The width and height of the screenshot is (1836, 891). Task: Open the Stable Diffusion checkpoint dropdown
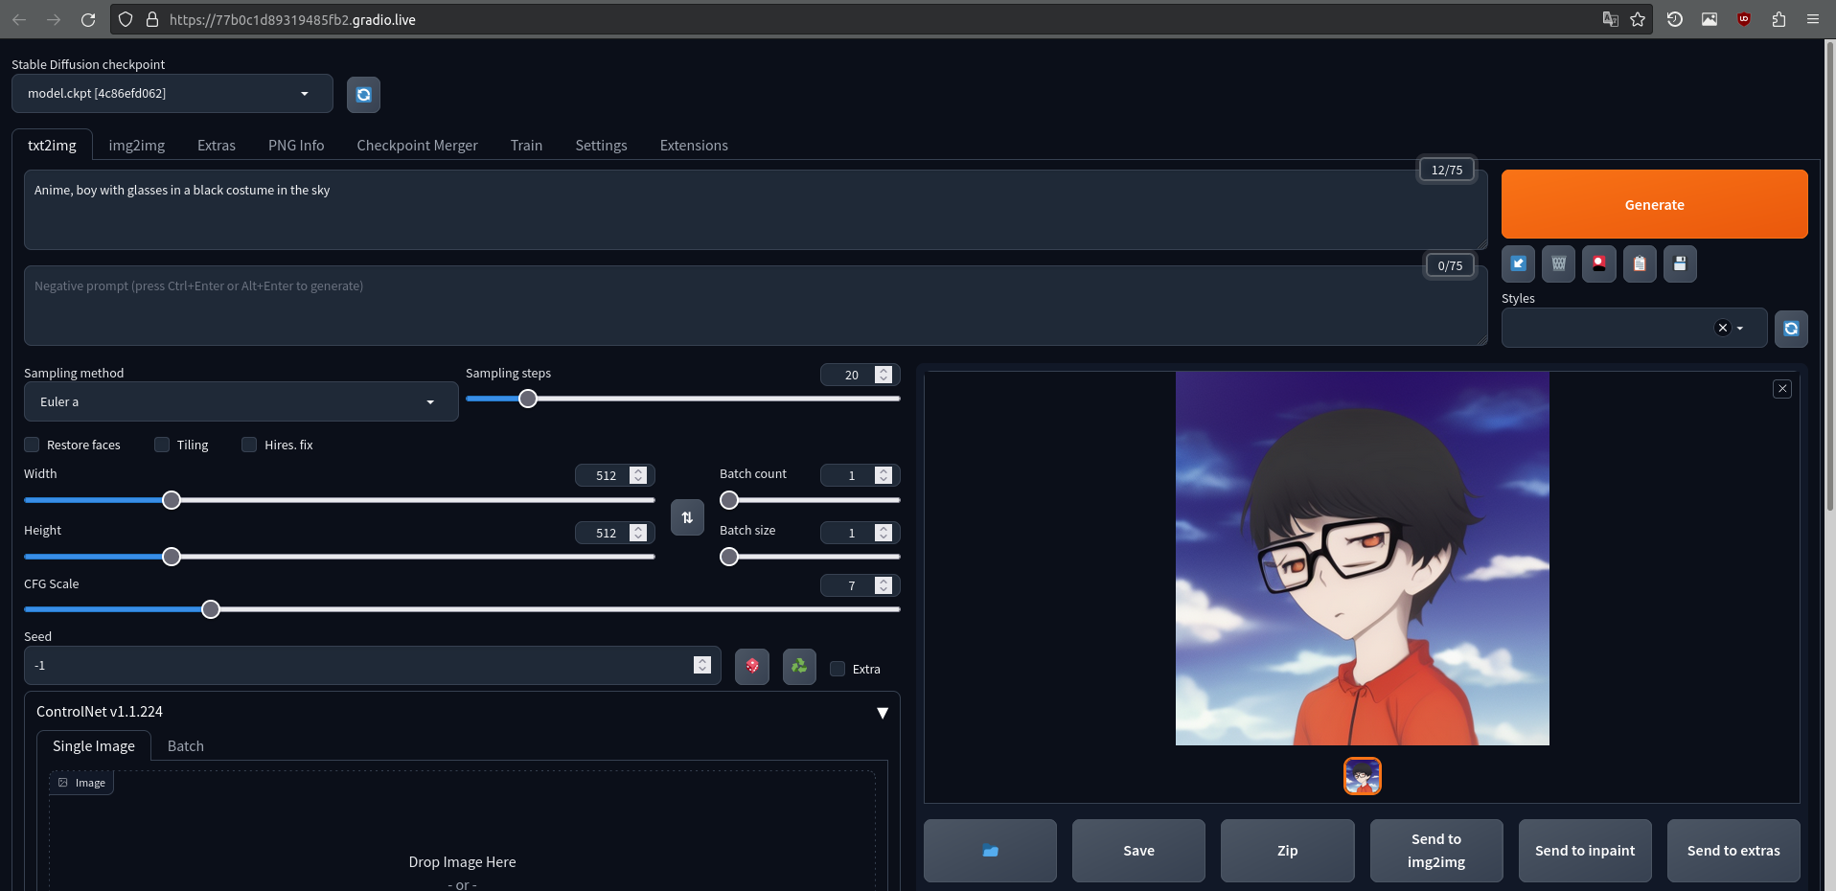pyautogui.click(x=172, y=94)
